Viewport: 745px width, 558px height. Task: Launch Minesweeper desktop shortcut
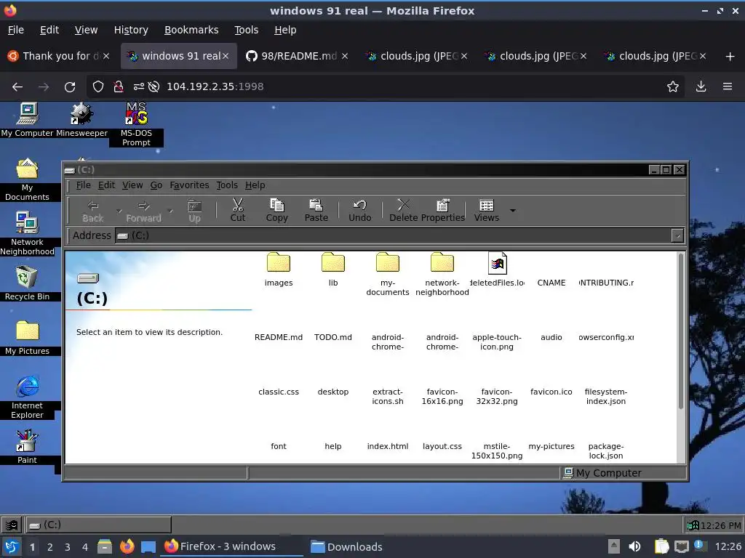click(81, 120)
